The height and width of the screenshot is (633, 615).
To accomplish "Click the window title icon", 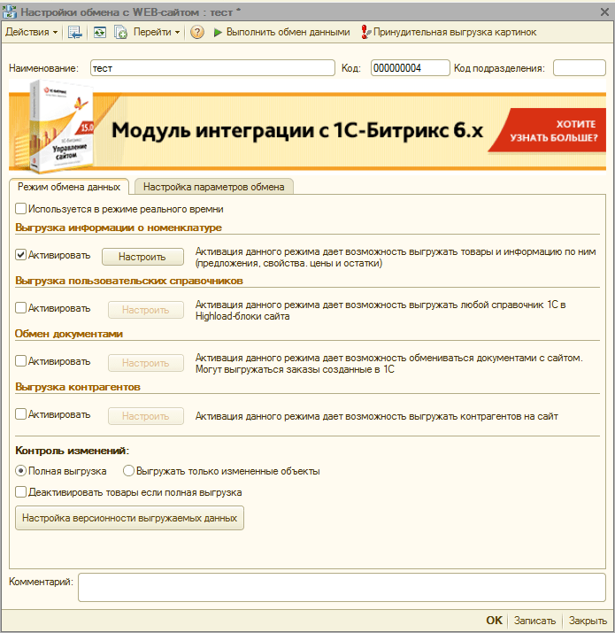I will 10,12.
